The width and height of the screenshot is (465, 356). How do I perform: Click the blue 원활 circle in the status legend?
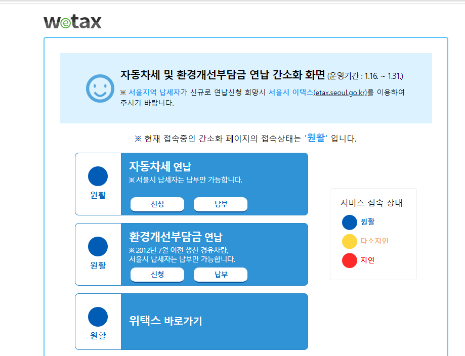[350, 222]
